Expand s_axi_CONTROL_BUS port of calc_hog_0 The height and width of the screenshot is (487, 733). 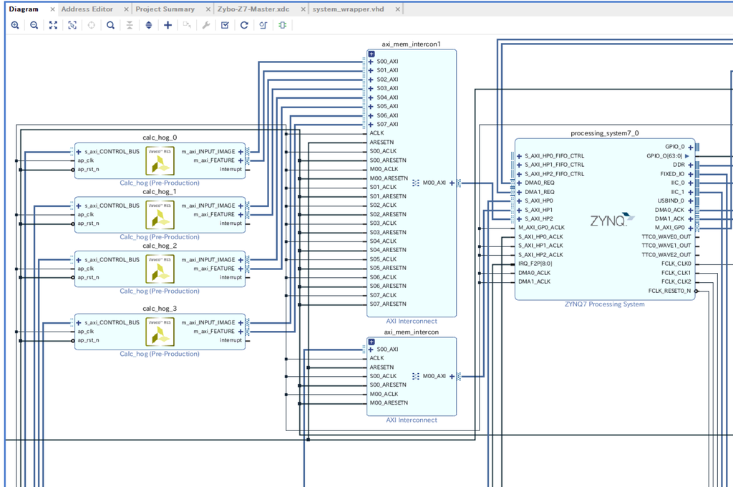[79, 152]
